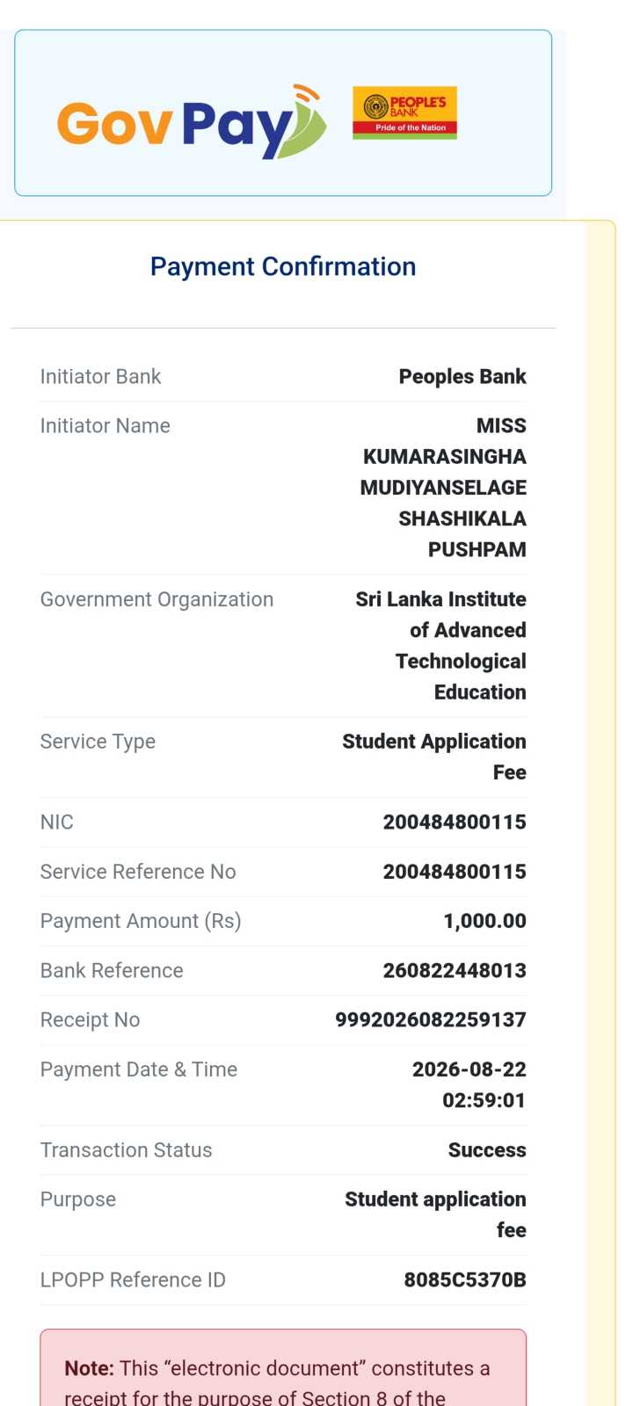Select Receipt No 9992026082259137
633x1406 pixels.
[x=431, y=1019]
